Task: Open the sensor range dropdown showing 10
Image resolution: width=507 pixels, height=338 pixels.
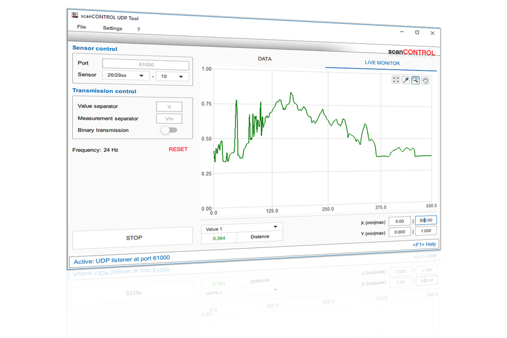Action: 172,76
